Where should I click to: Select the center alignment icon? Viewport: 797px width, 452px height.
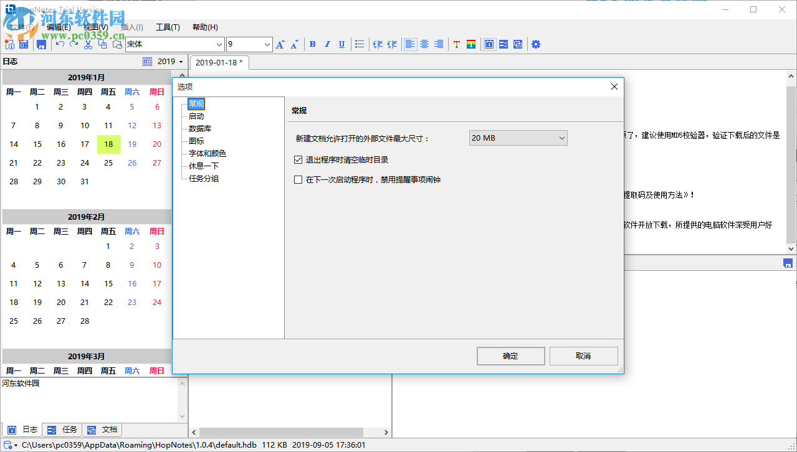pyautogui.click(x=424, y=44)
